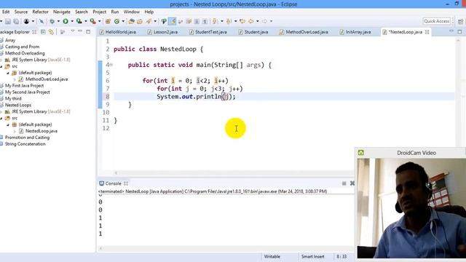Click the Open Task folder icon

(x=140, y=21)
